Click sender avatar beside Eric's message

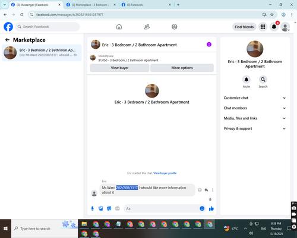pos(94,193)
